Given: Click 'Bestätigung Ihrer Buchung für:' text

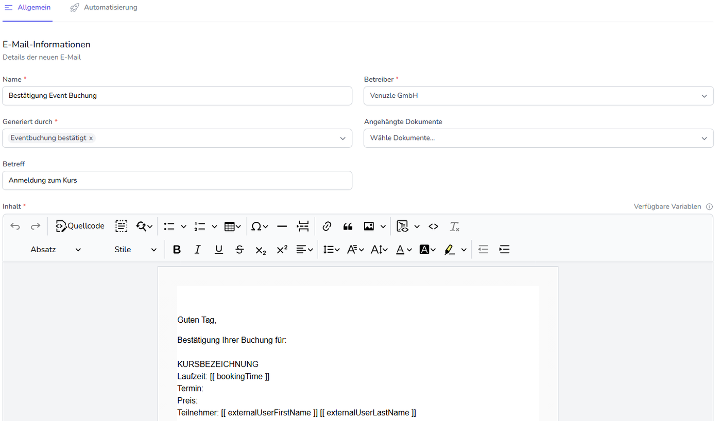Looking at the screenshot, I should 232,340.
